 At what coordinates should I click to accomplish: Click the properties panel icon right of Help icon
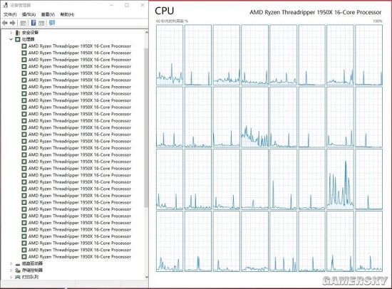point(41,23)
